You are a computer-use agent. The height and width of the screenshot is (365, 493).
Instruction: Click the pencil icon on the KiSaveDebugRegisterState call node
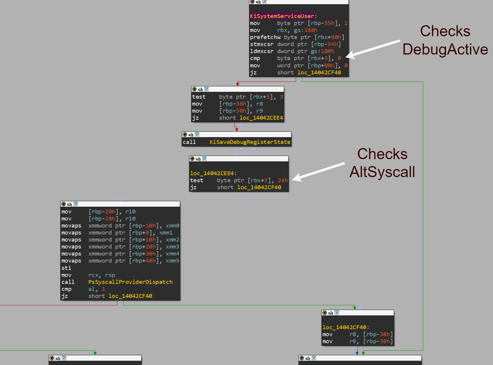[x=191, y=135]
